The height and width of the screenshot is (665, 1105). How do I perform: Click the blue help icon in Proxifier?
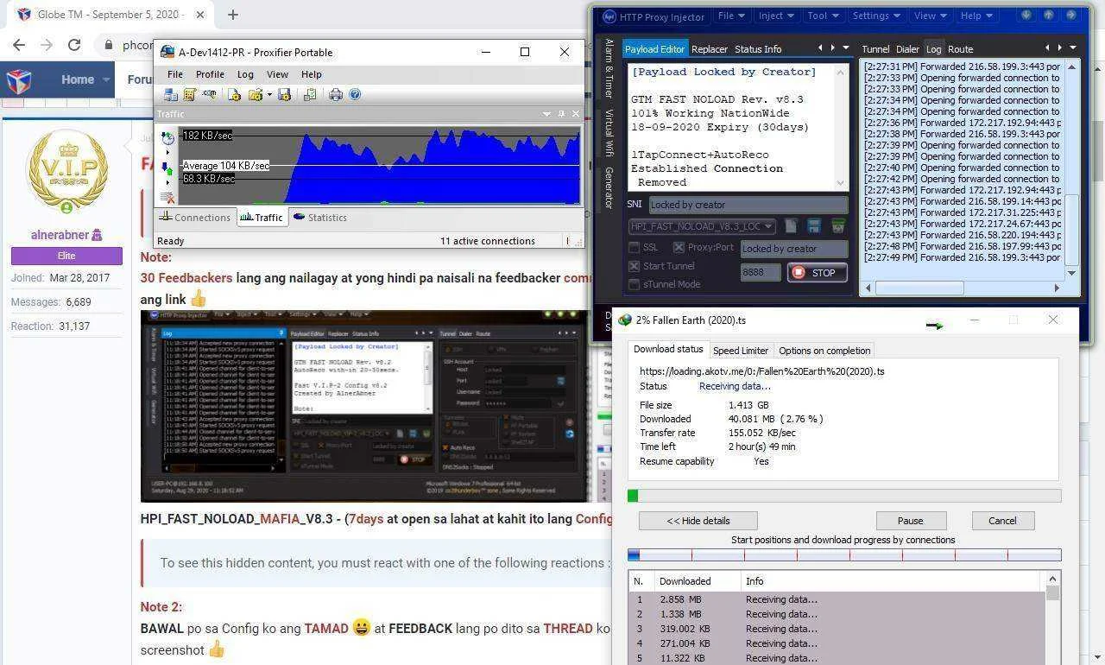(x=354, y=94)
